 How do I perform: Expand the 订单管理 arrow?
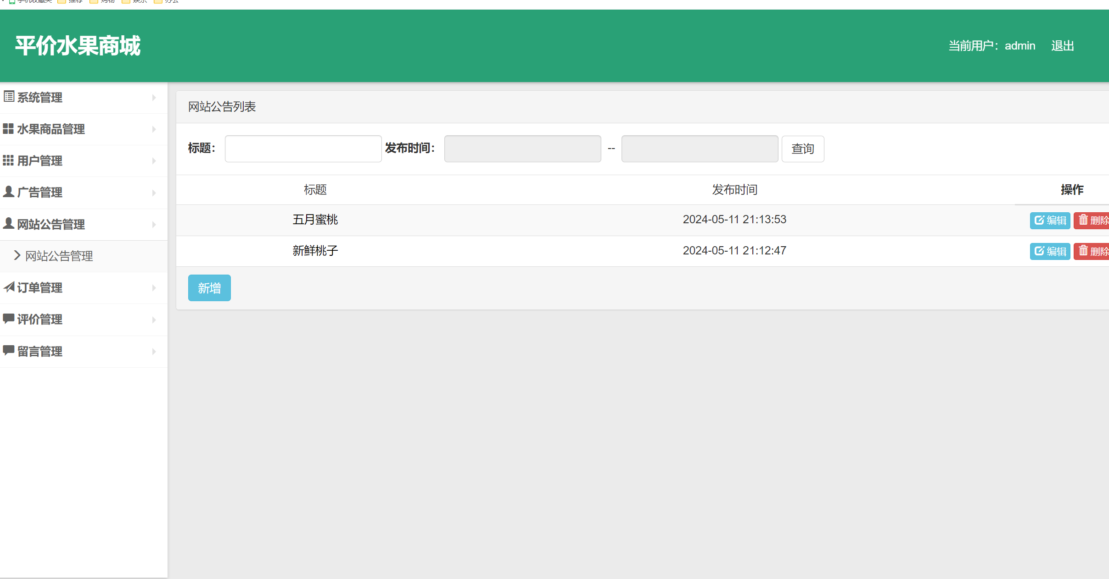tap(154, 288)
